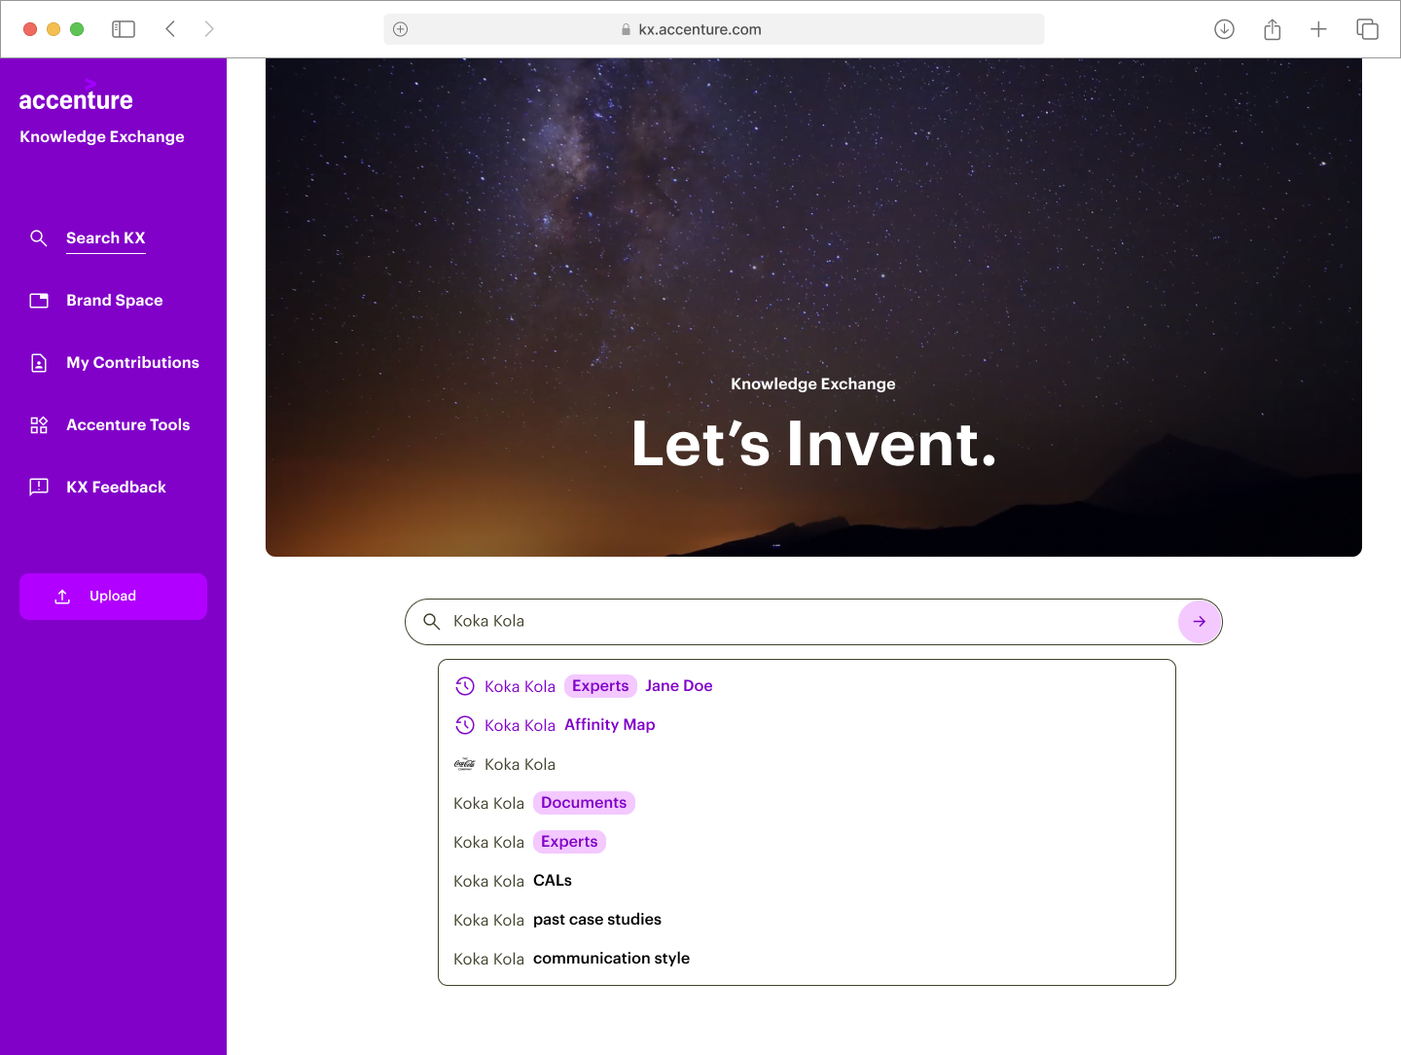This screenshot has width=1401, height=1055.
Task: Select the Koka Kola CALs suggestion
Action: coord(807,881)
